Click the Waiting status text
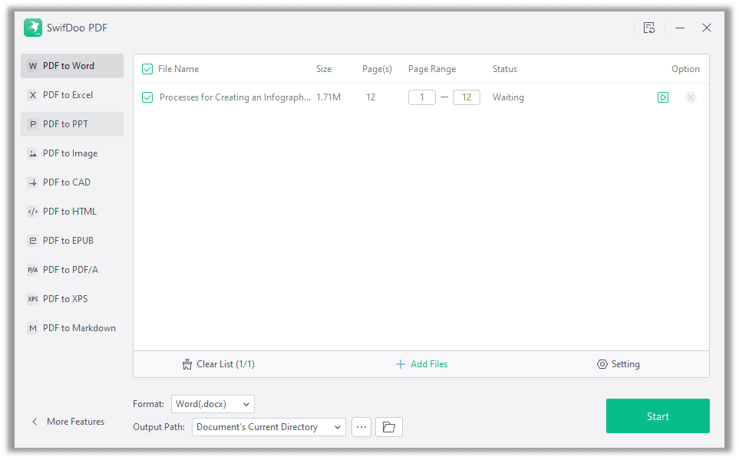Image resolution: width=739 pixels, height=460 pixels. point(508,97)
